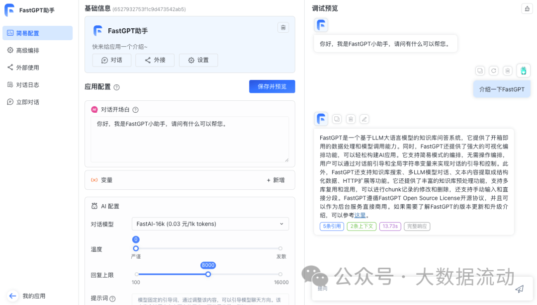Regenerate the reply with the refresh icon

(x=494, y=71)
